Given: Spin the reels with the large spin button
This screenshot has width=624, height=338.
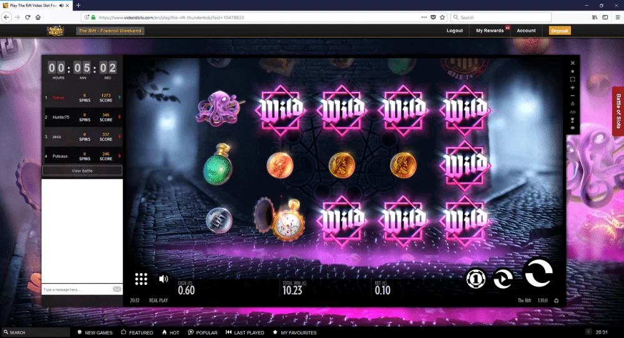Looking at the screenshot, I should click(539, 273).
